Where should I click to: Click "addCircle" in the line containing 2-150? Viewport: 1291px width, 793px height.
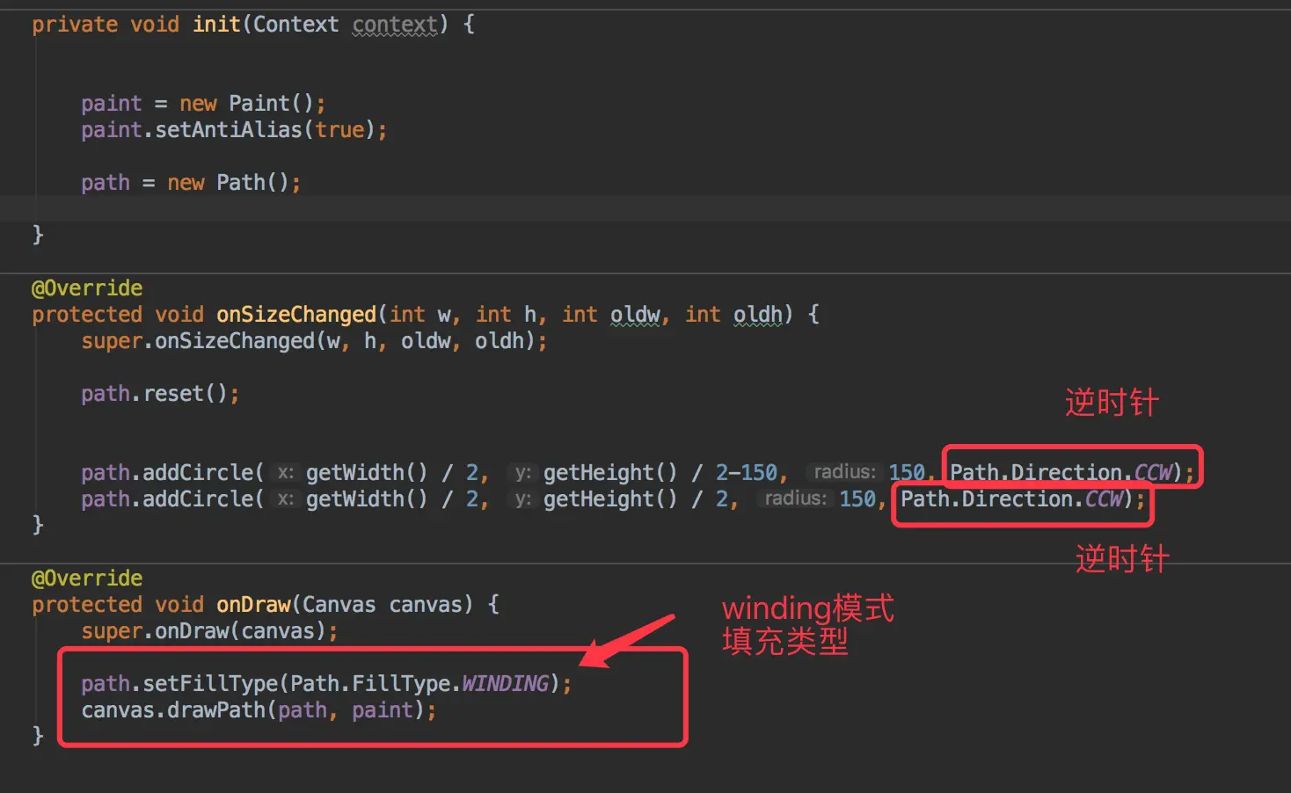pyautogui.click(x=198, y=472)
